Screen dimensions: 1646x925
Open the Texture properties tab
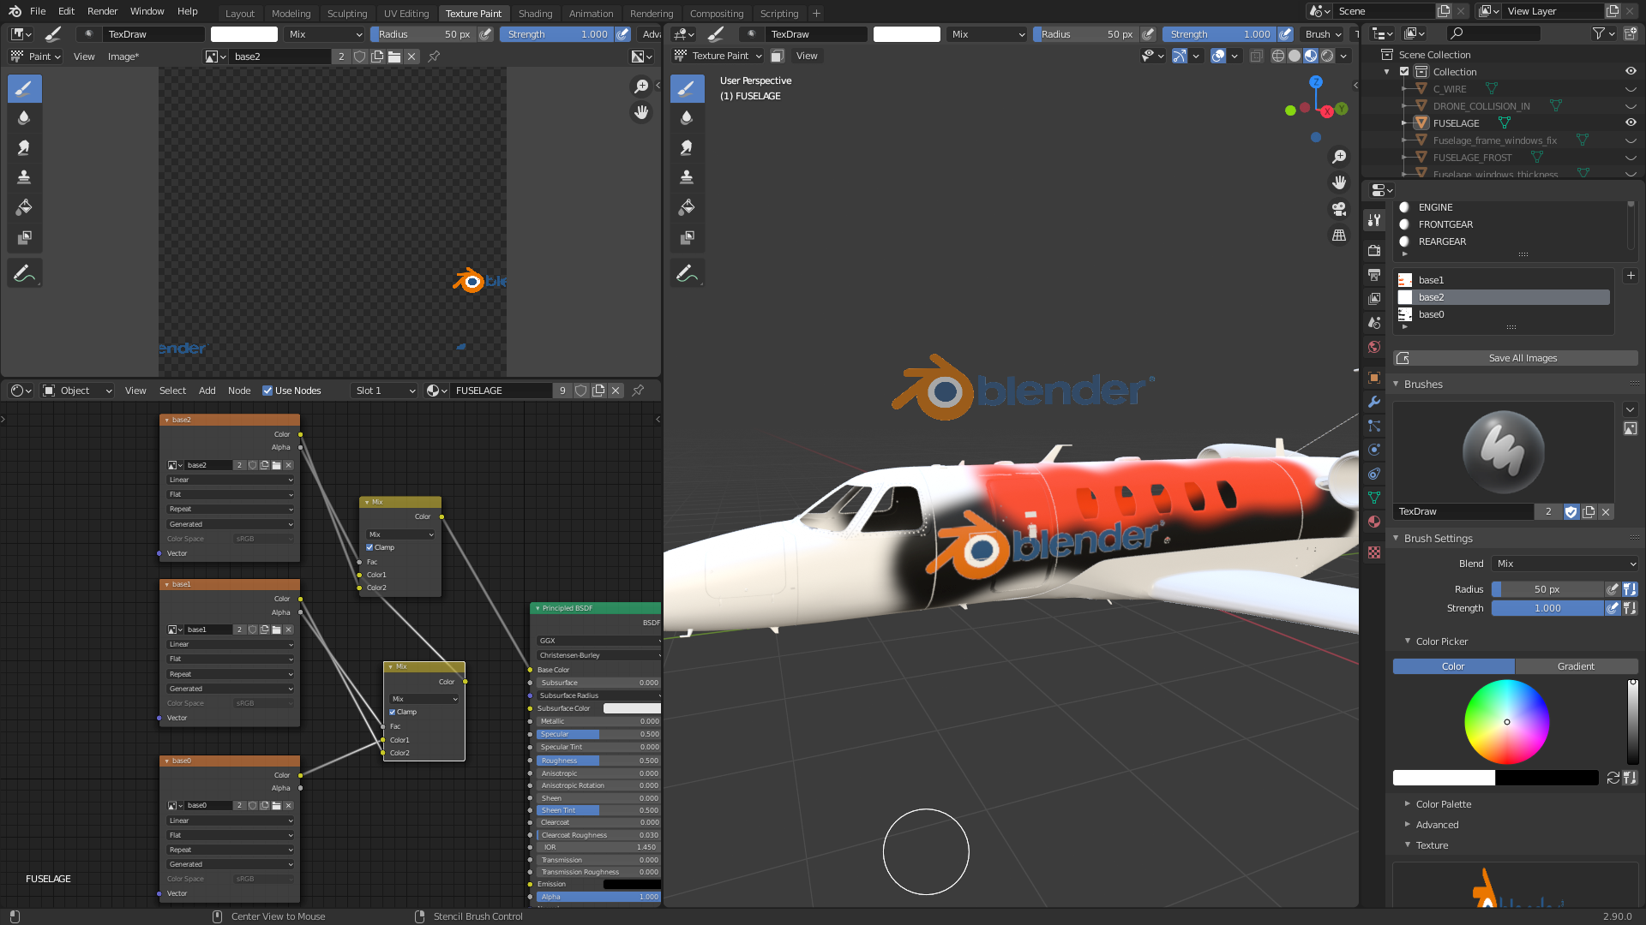pos(1374,552)
